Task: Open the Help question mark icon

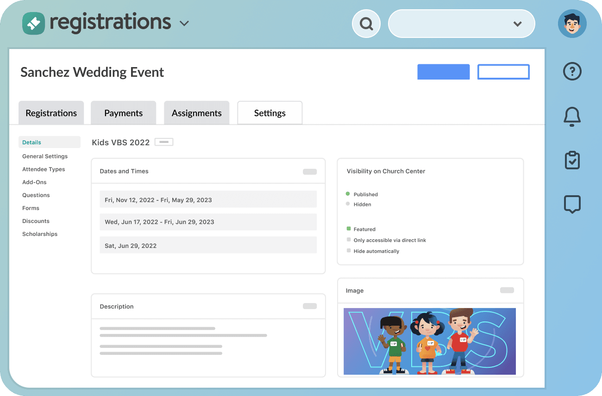Action: [572, 71]
